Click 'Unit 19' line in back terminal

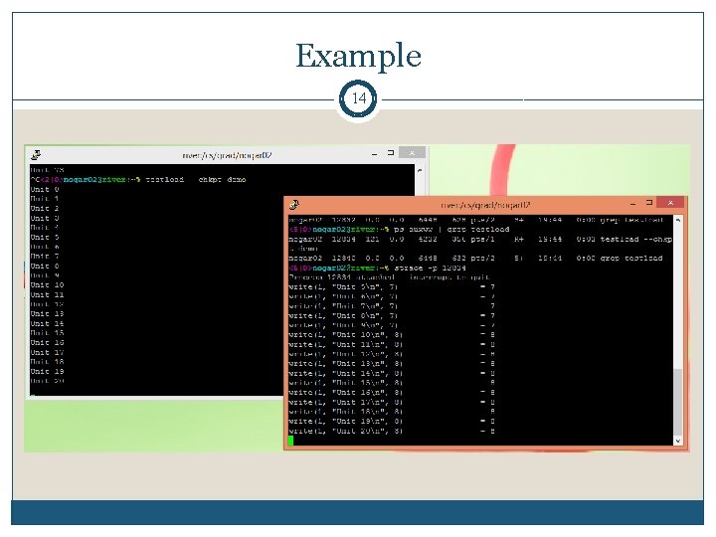47,371
